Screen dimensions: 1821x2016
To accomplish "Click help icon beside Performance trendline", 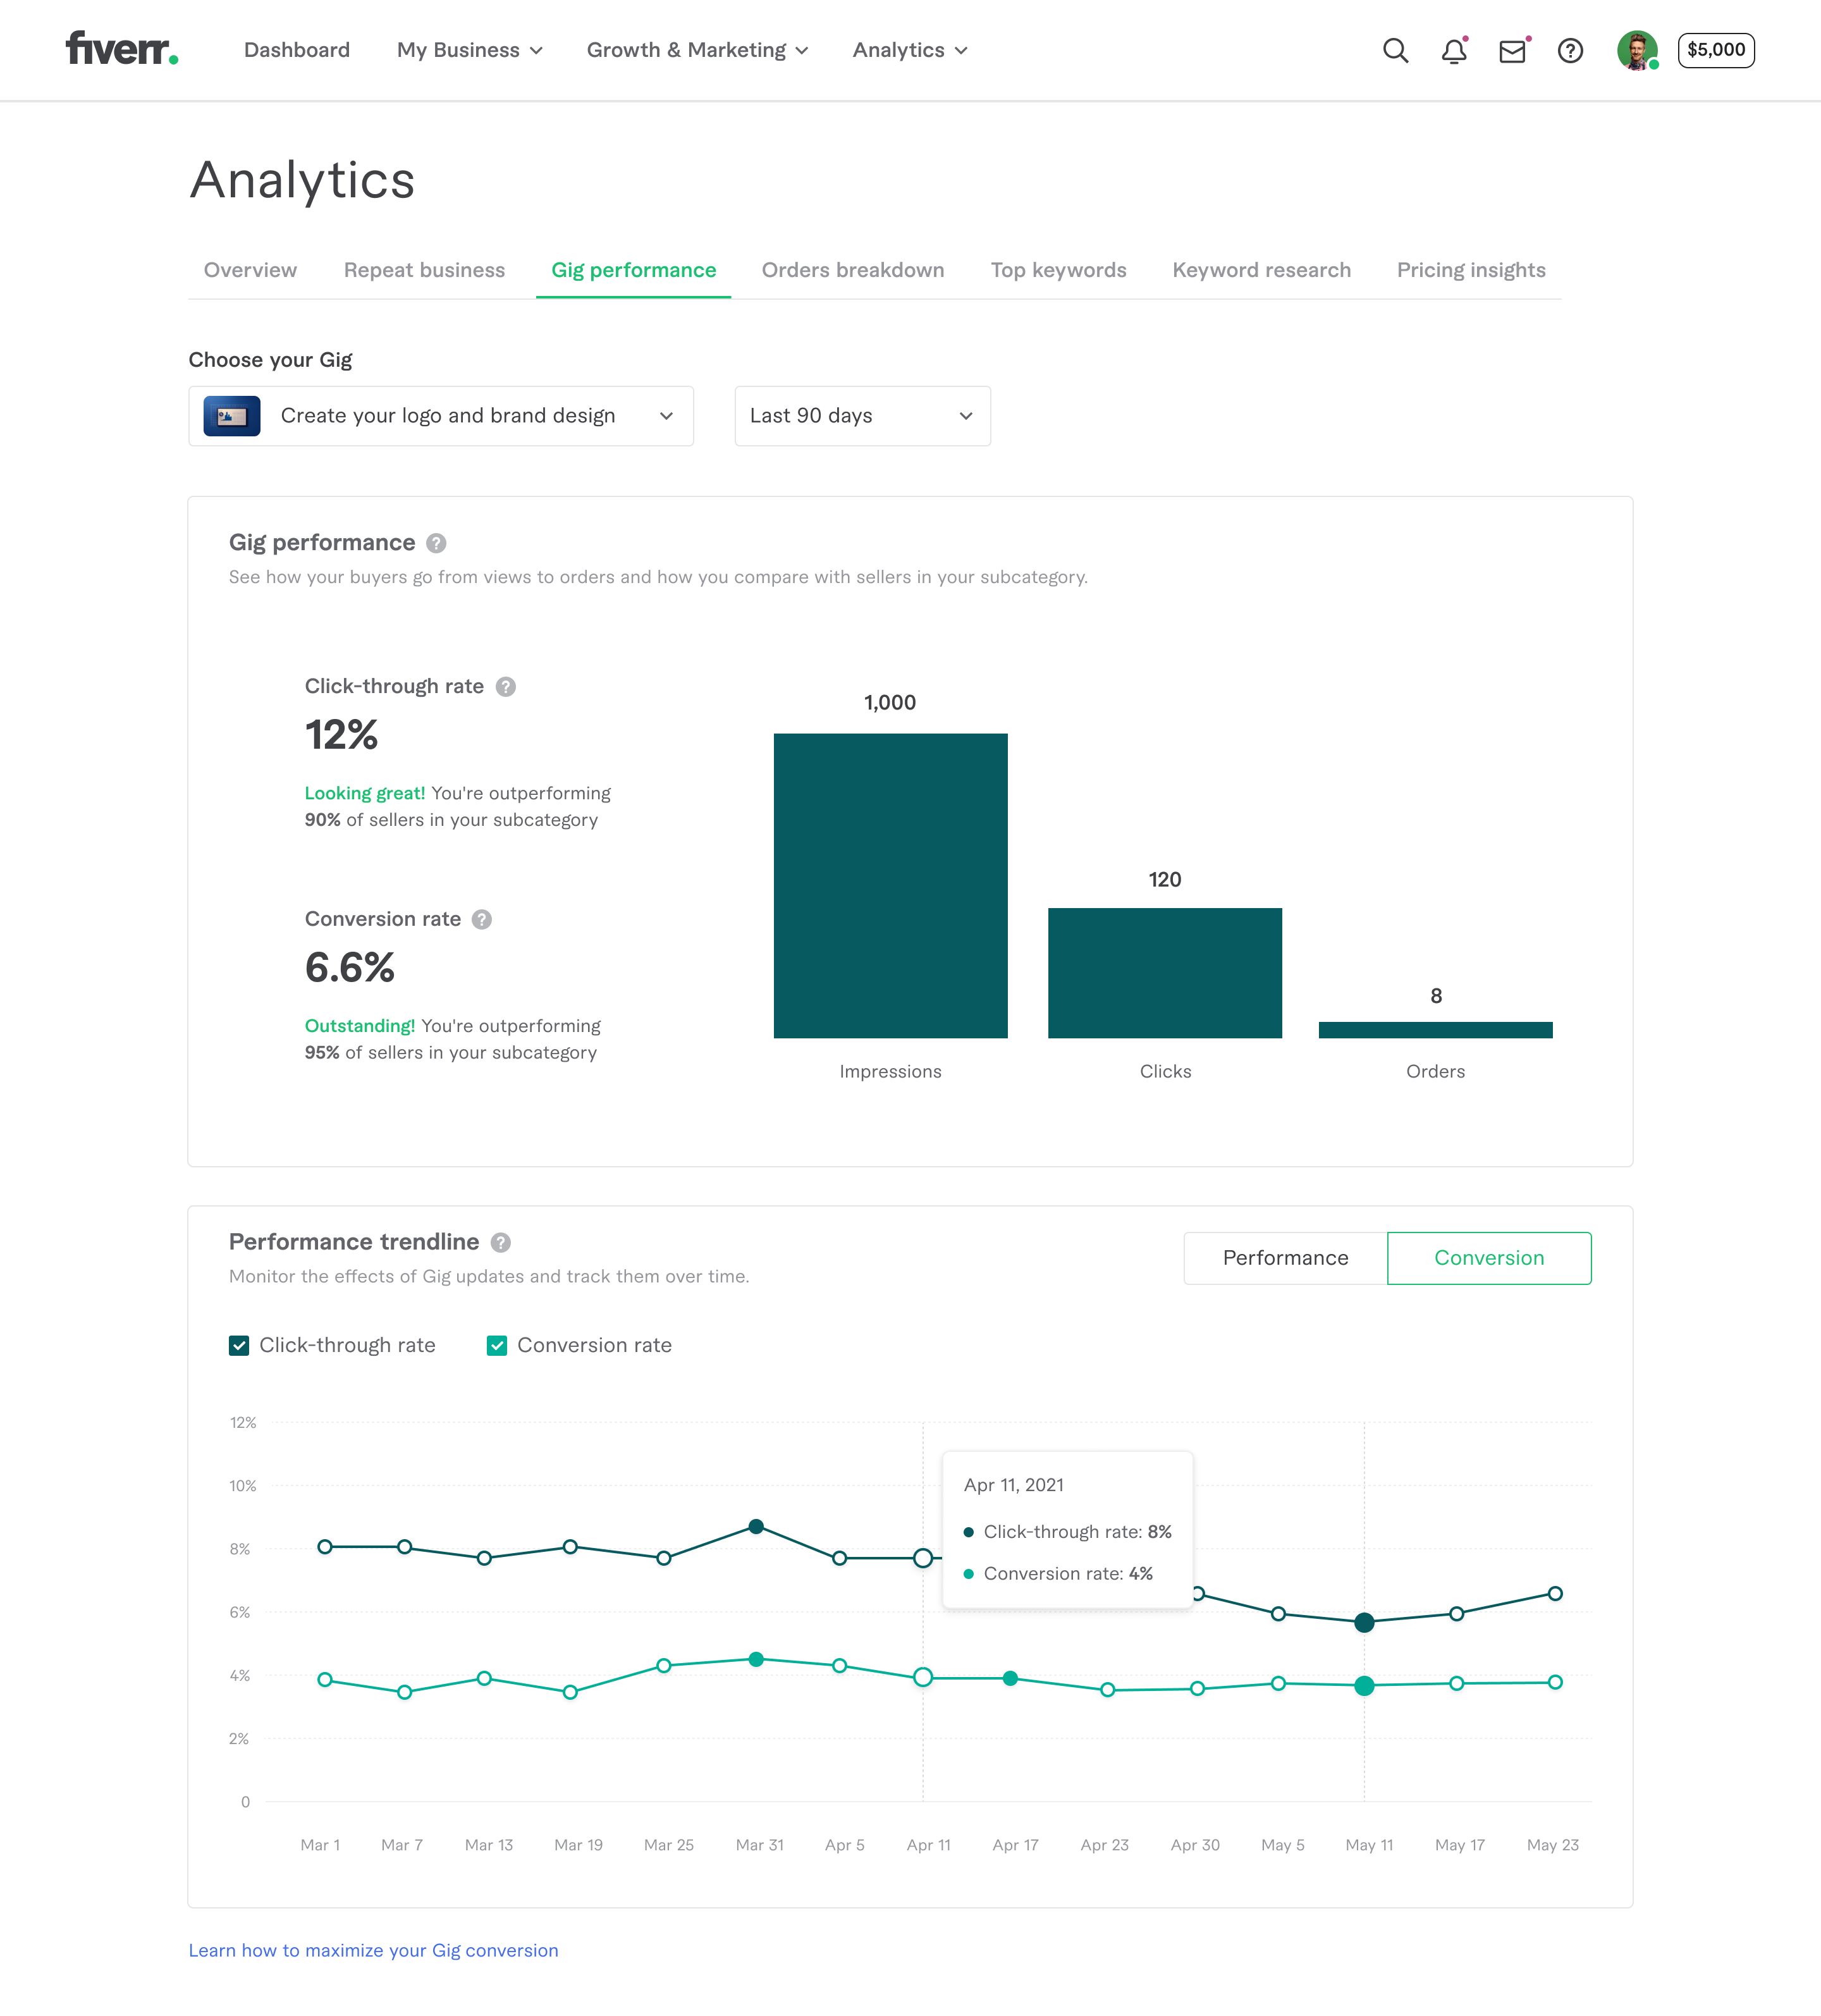I will pos(501,1243).
